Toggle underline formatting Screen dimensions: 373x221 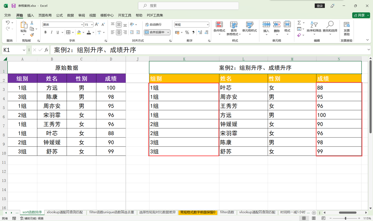(x=58, y=32)
